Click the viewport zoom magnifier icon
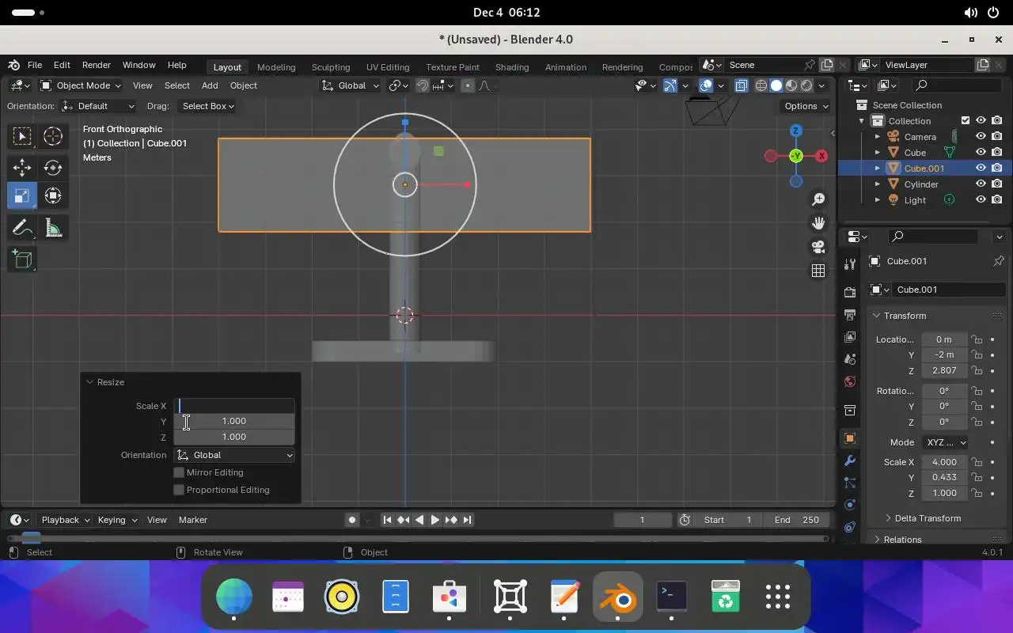 point(818,199)
